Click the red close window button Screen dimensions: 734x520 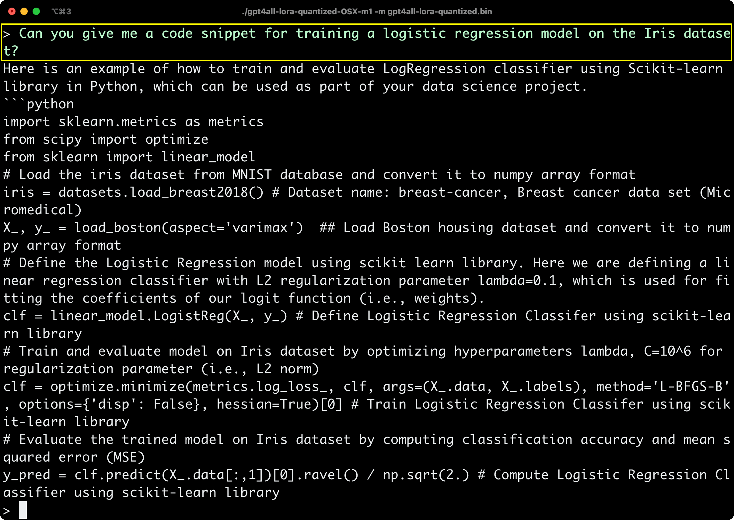tap(12, 12)
